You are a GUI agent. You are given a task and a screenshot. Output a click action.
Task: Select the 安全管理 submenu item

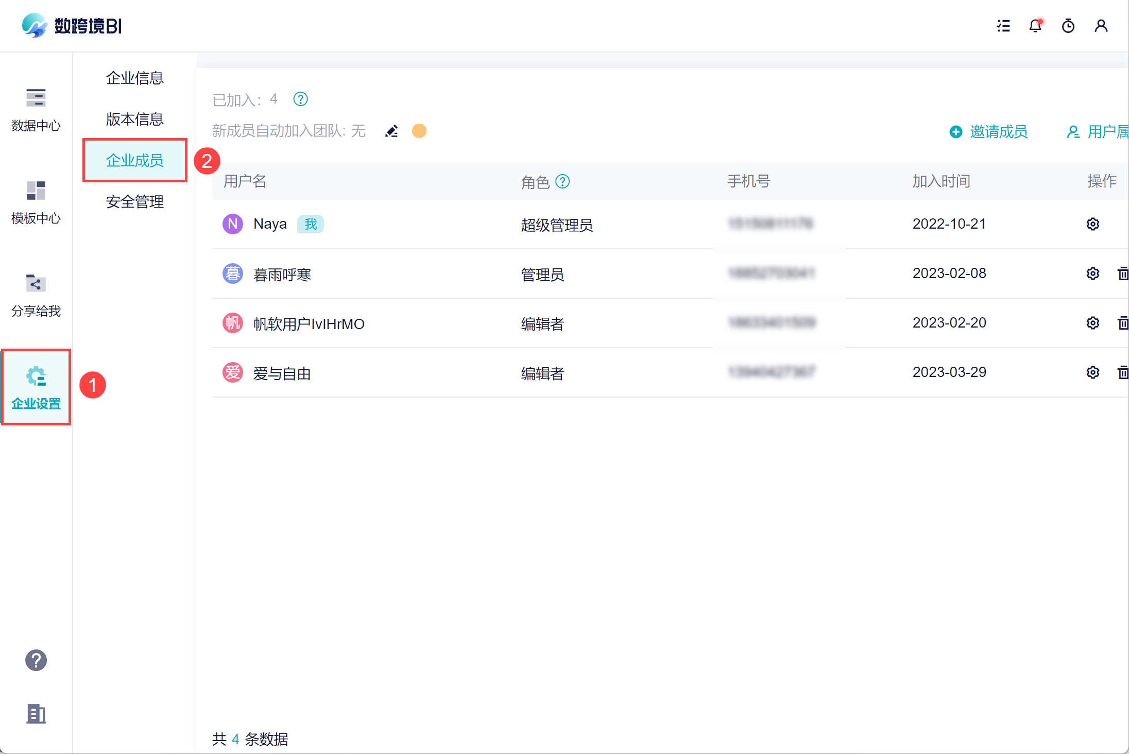134,201
